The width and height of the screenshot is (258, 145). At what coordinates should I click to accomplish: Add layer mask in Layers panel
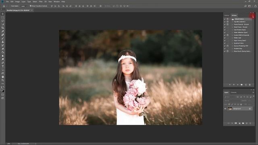pyautogui.click(x=235, y=123)
